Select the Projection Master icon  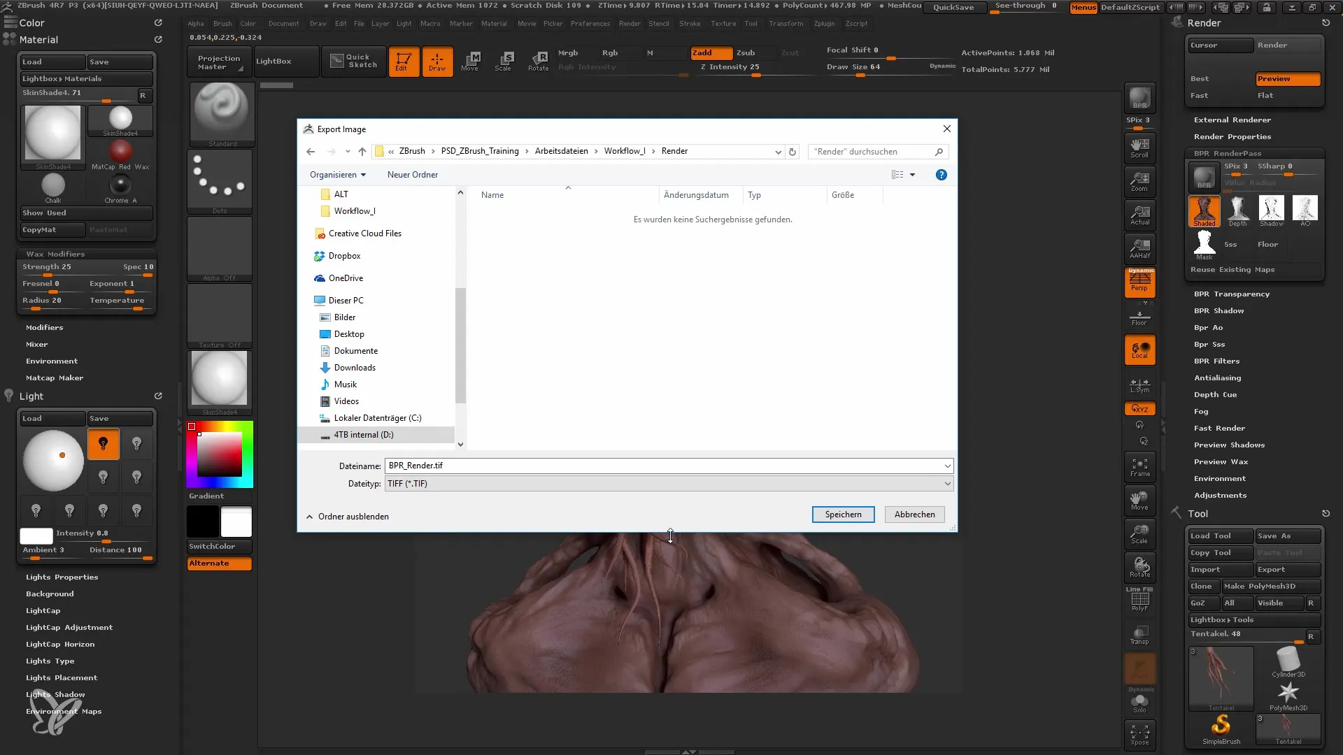click(219, 60)
